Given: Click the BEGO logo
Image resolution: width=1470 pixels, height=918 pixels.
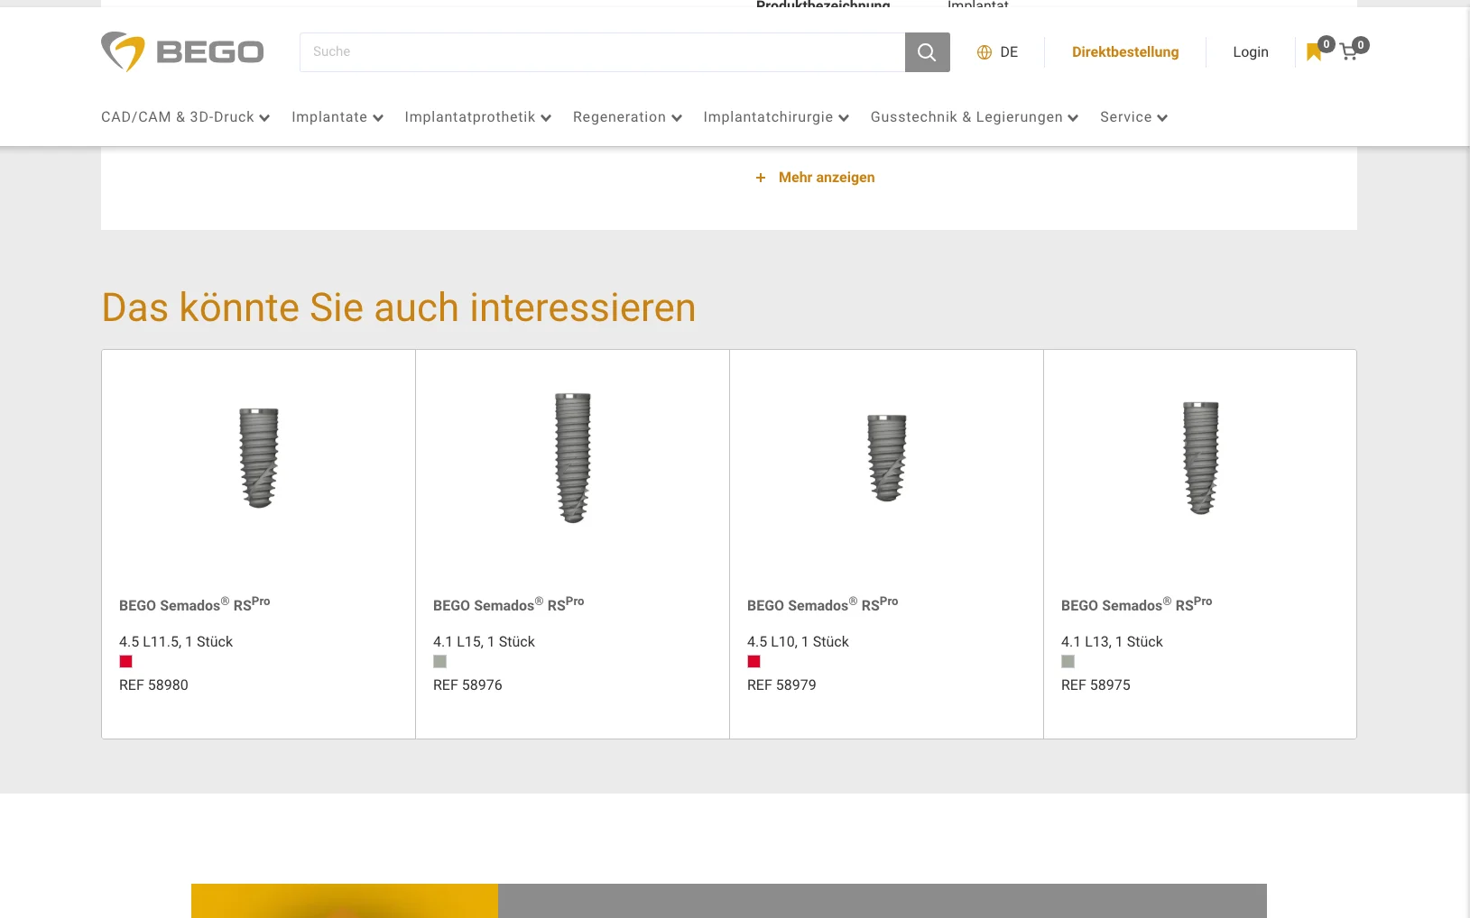Looking at the screenshot, I should point(182,51).
